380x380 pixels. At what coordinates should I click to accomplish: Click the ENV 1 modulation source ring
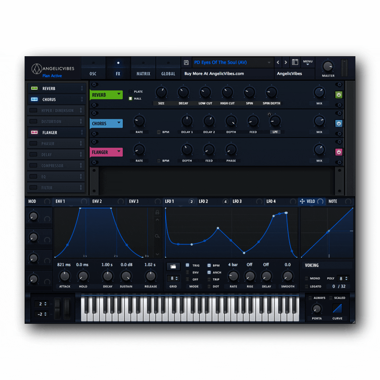pos(84,201)
